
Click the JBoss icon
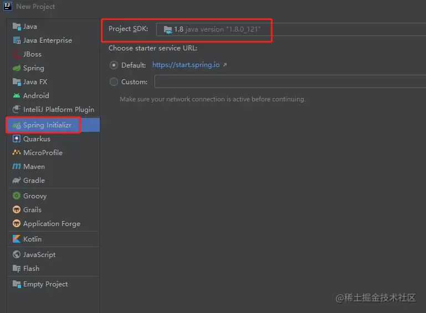coord(17,54)
